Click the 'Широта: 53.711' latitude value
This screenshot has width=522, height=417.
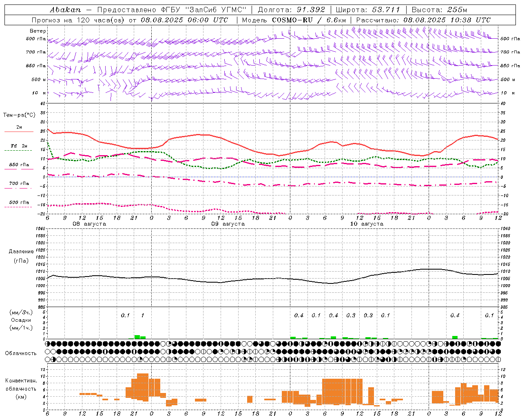(x=368, y=10)
